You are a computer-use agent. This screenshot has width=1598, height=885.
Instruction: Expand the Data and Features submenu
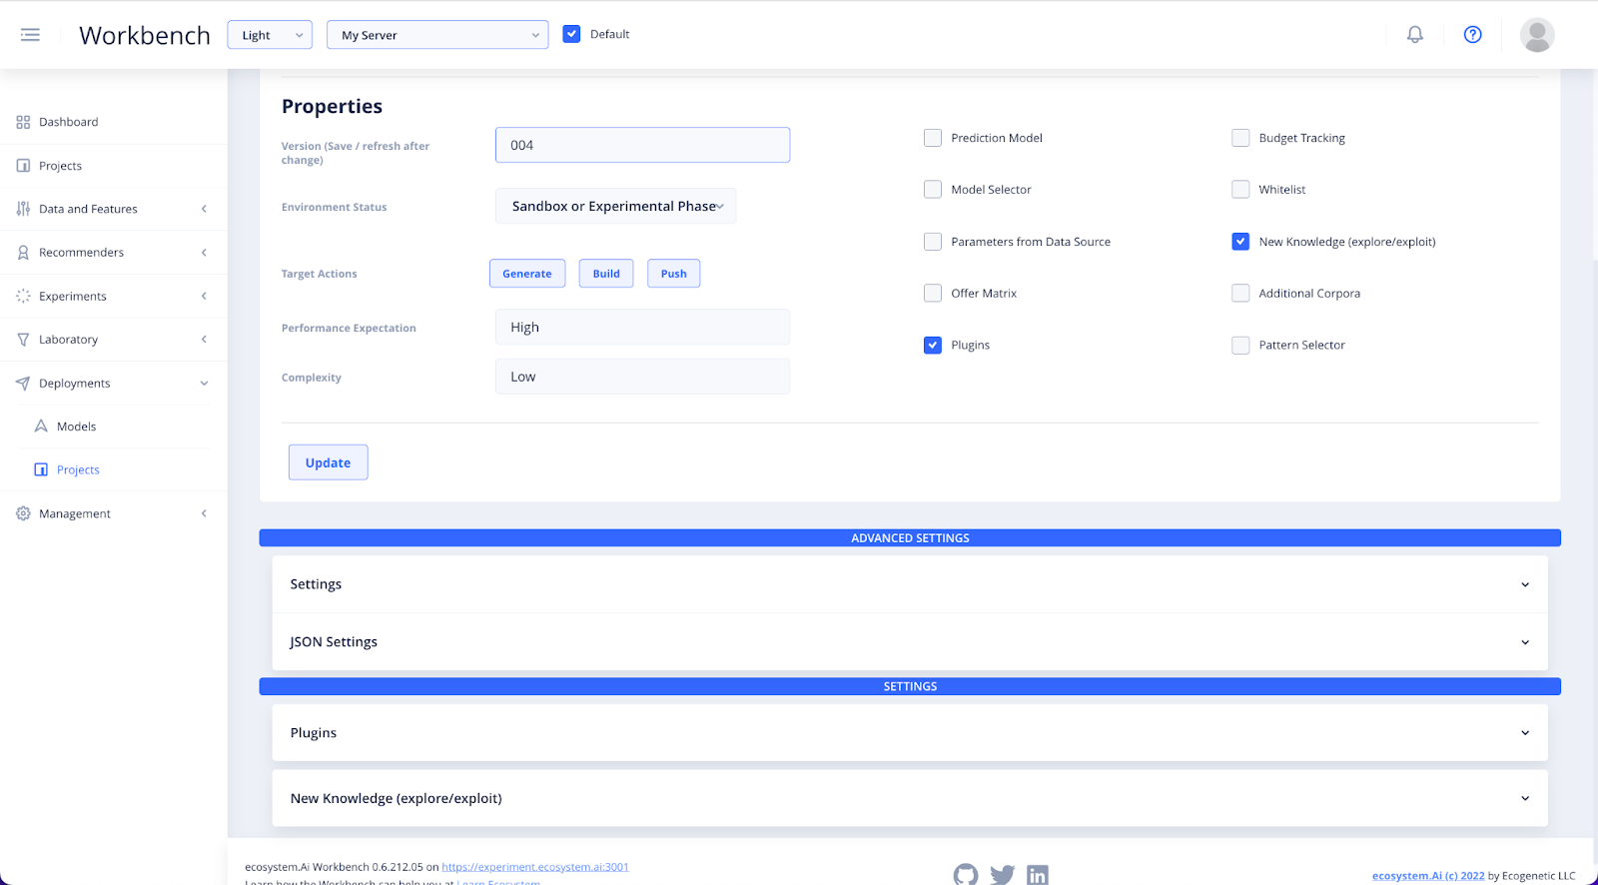pyautogui.click(x=204, y=209)
